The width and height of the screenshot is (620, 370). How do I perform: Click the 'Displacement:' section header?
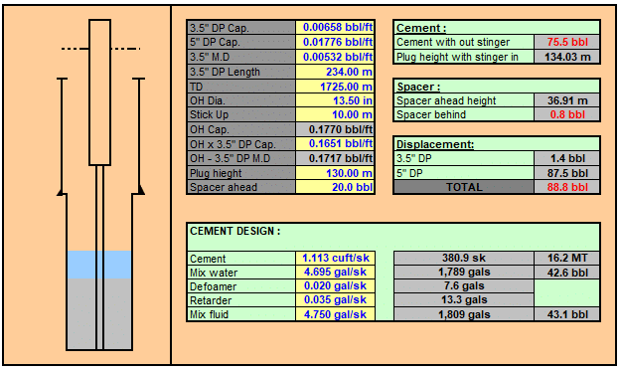click(497, 144)
